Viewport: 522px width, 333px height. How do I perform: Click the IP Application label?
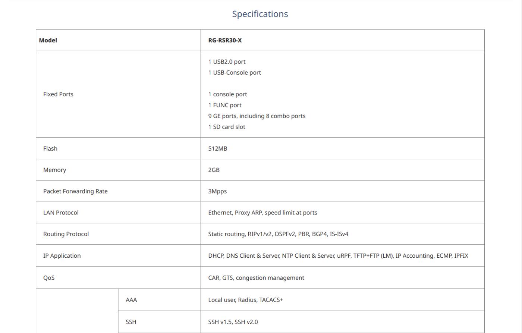point(62,256)
